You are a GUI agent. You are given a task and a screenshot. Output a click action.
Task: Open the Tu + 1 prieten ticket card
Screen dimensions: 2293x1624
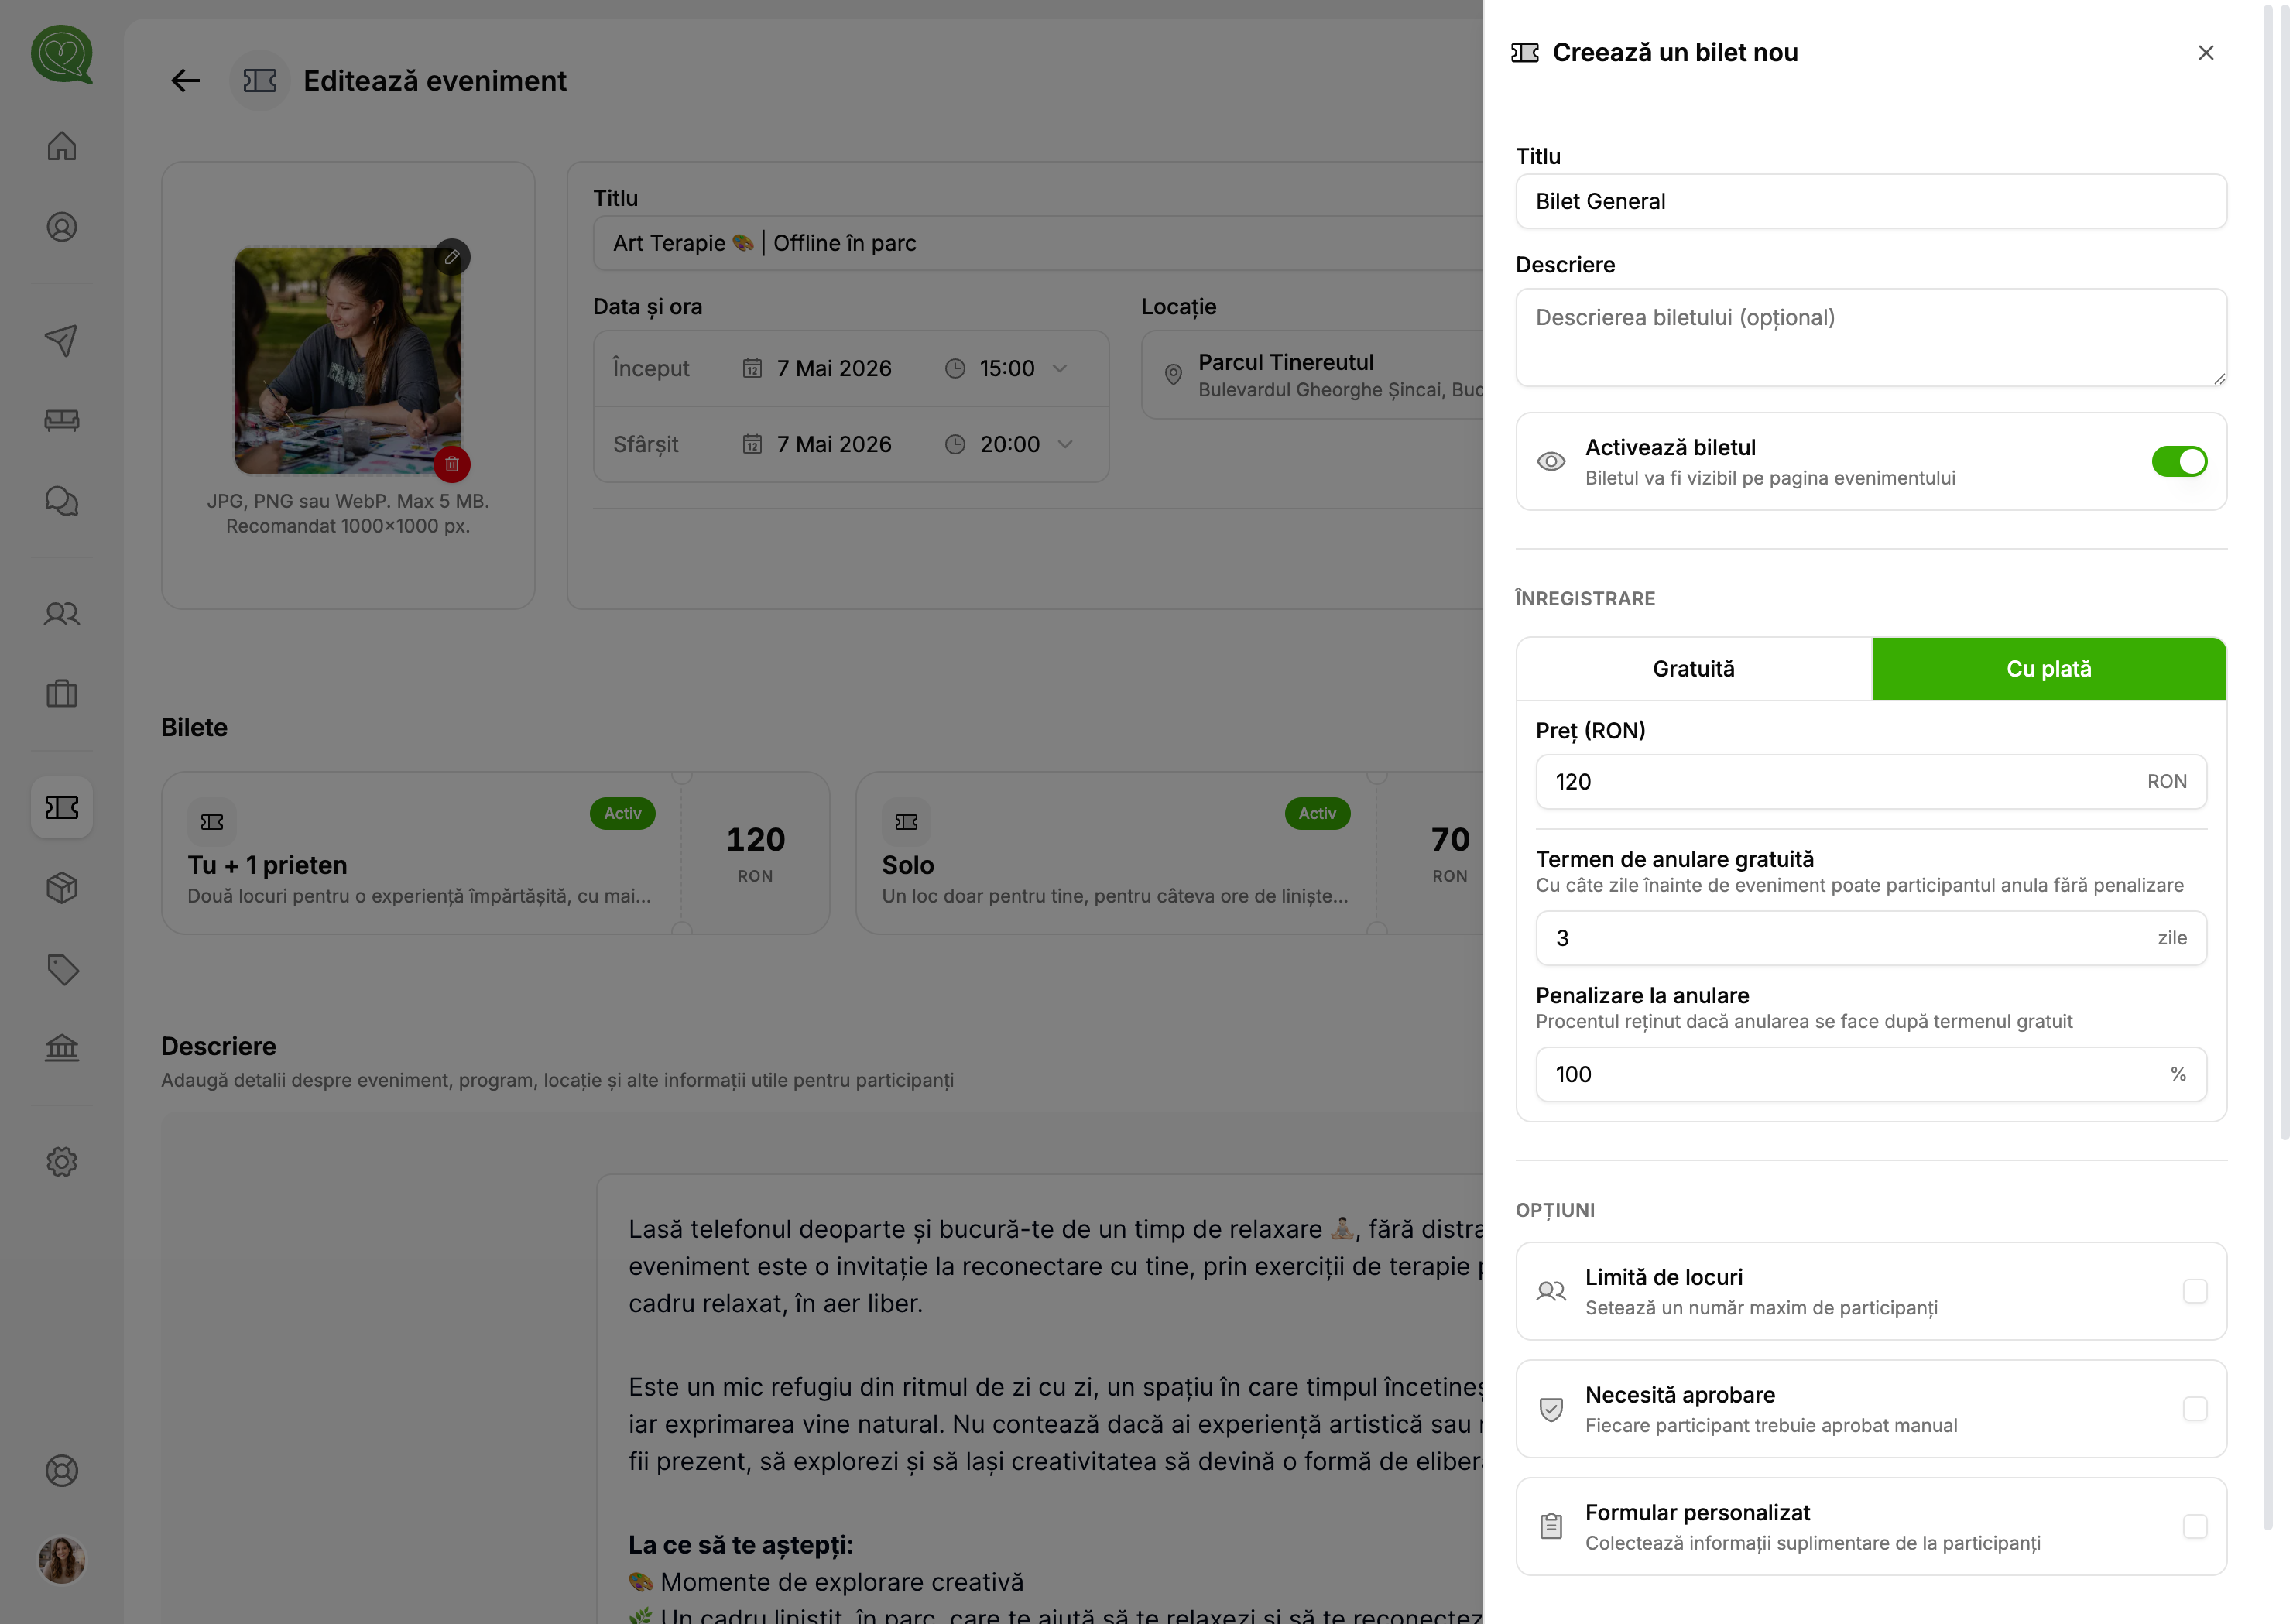click(495, 853)
